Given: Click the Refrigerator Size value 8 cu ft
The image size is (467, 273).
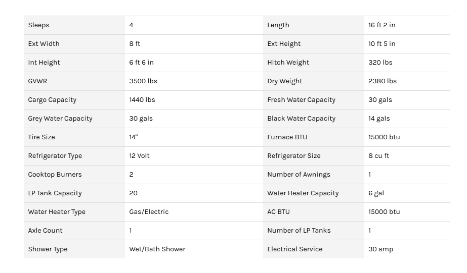Looking at the screenshot, I should (379, 156).
